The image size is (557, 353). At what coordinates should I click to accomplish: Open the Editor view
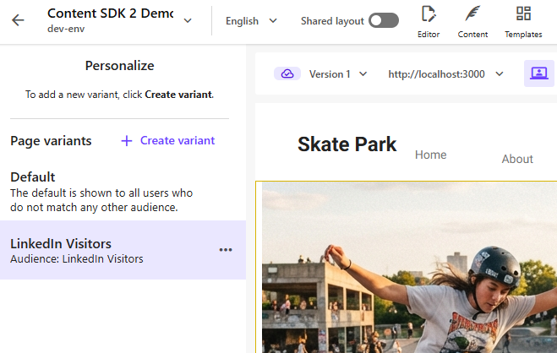429,21
